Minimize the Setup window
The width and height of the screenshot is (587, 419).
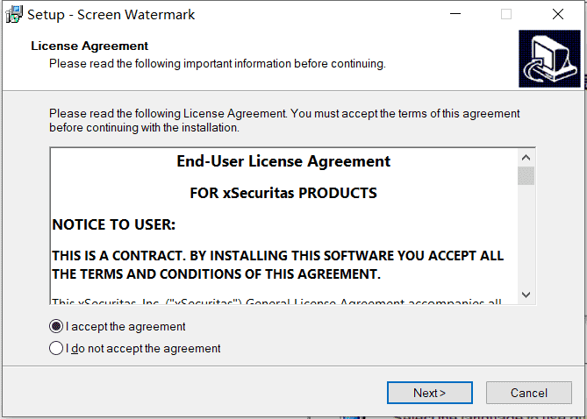(x=455, y=14)
